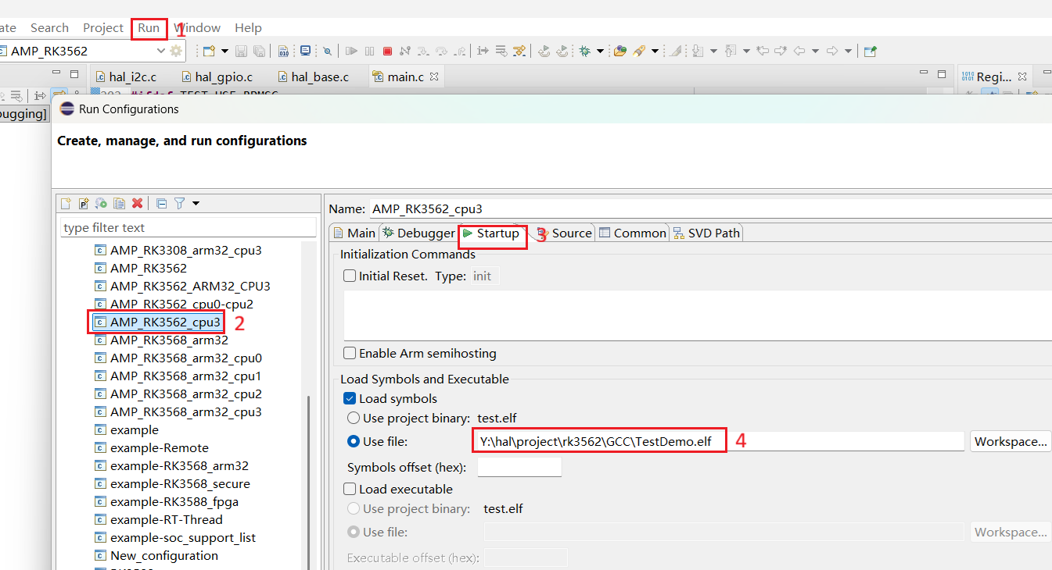Open the AMP_RK3562 launch configuration dropdown
The image size is (1052, 570).
click(160, 51)
